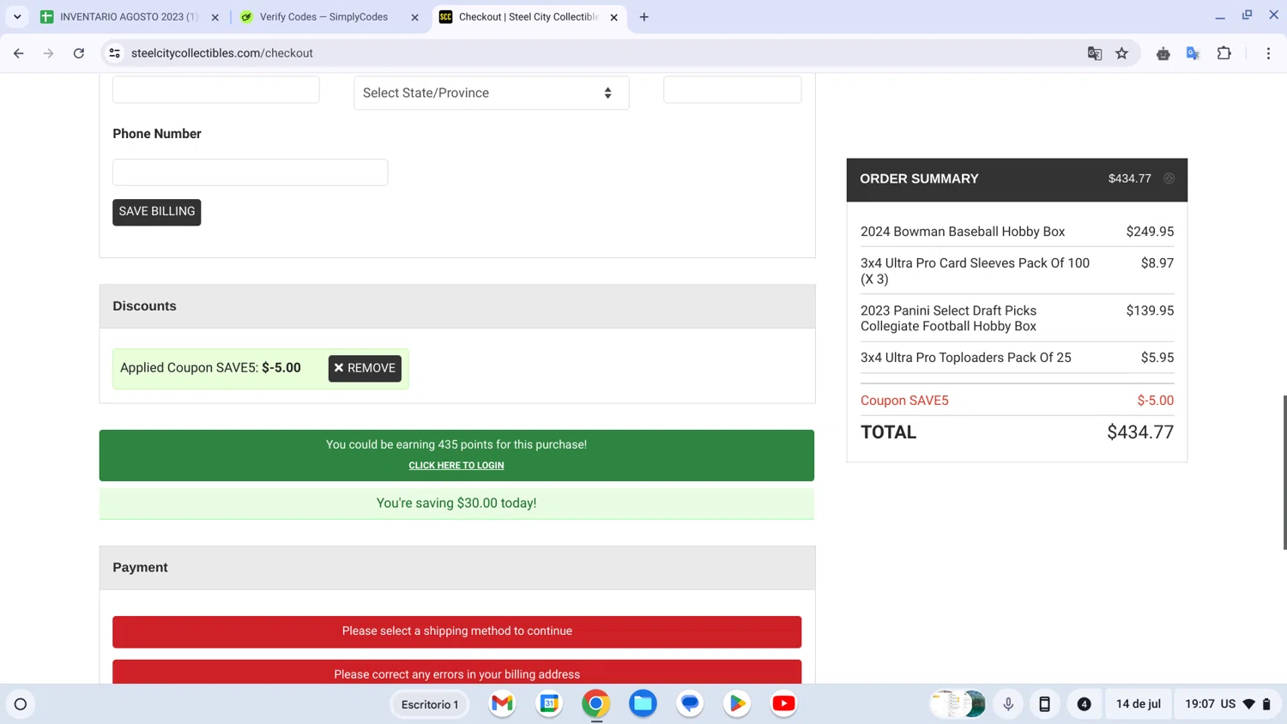Click the Phone Number input field
Viewport: 1287px width, 724px height.
pyautogui.click(x=250, y=172)
